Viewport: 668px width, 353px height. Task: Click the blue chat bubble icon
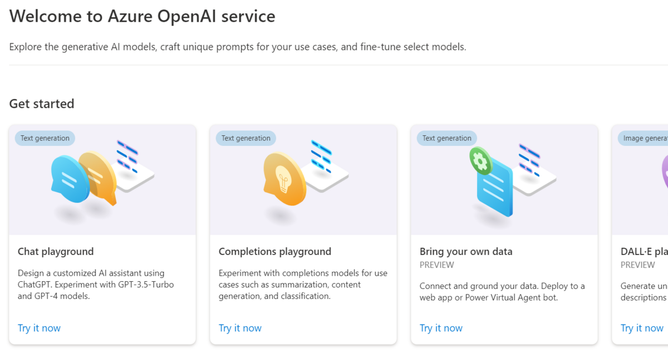(x=70, y=179)
